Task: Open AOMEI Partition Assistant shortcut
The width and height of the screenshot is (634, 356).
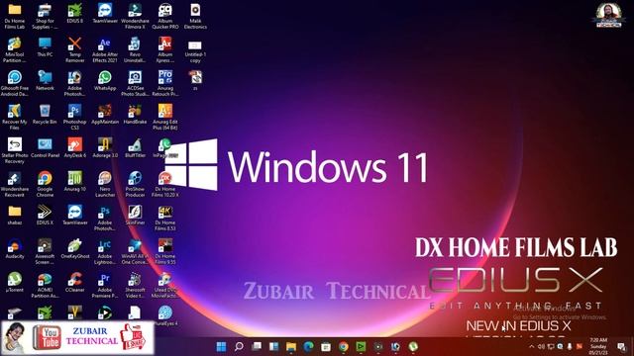Action: coord(45,286)
